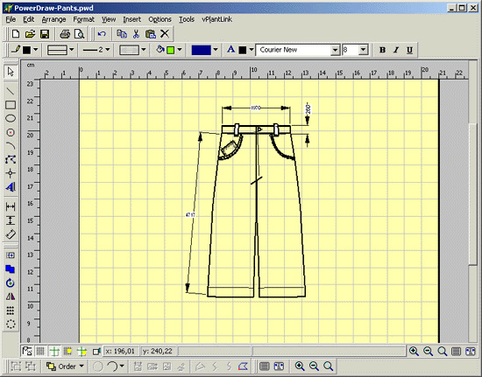Viewport: 482px width, 377px height.
Task: Copy the selection with the copy icon
Action: (122, 34)
